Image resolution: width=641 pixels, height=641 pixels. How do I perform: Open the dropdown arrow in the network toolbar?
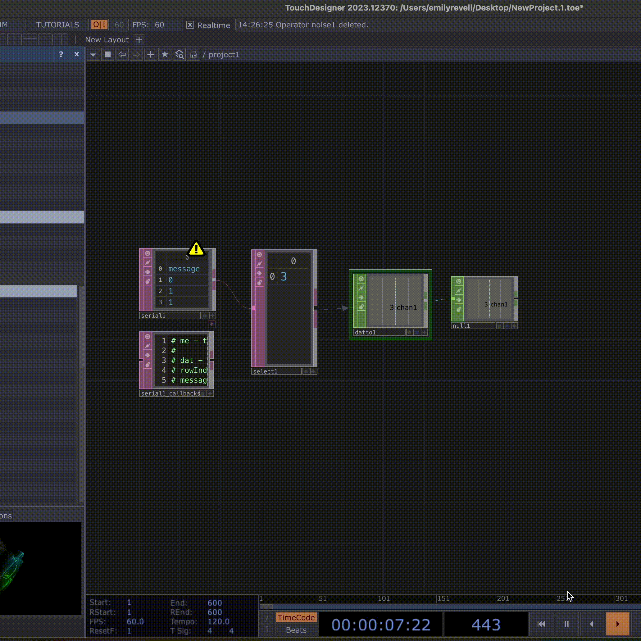click(x=93, y=54)
